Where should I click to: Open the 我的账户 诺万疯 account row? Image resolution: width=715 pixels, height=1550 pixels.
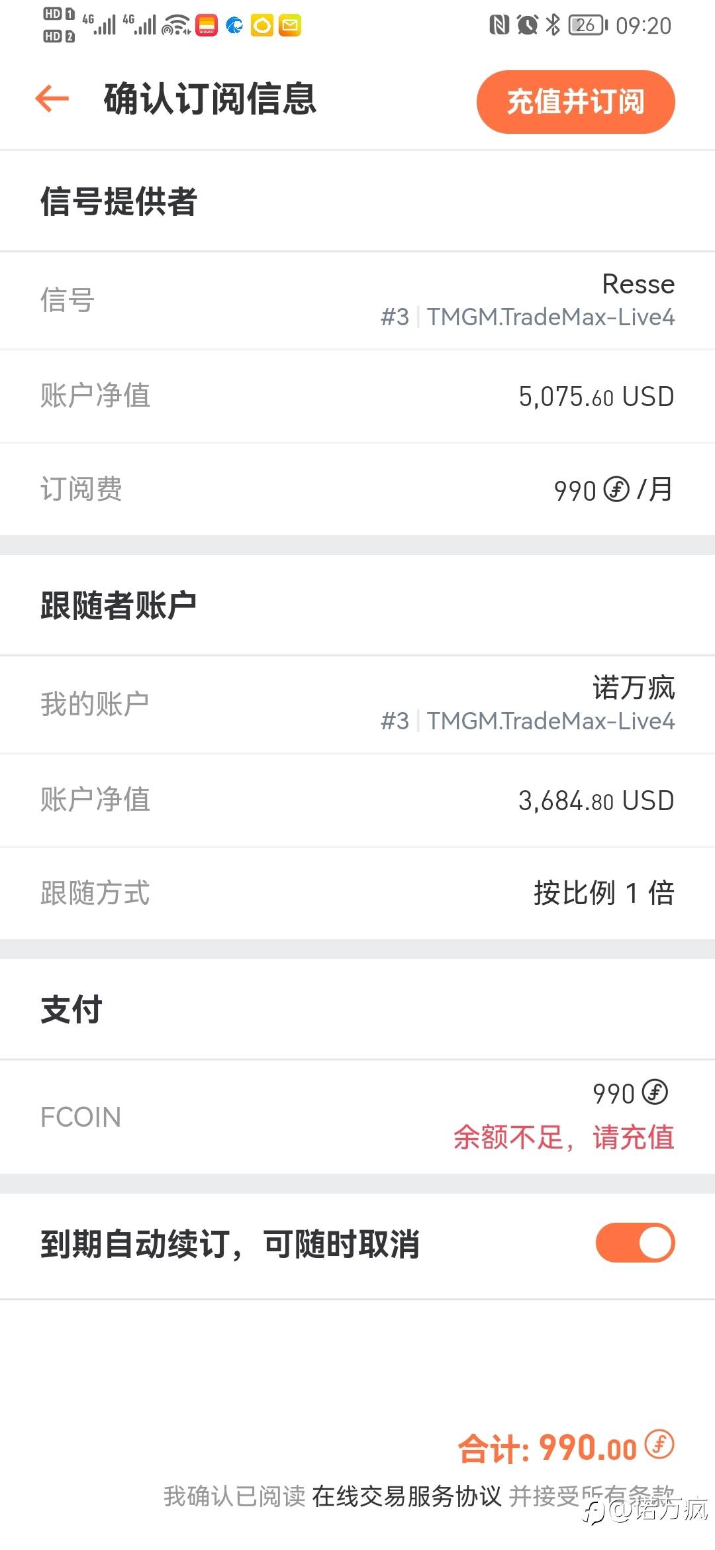358,704
